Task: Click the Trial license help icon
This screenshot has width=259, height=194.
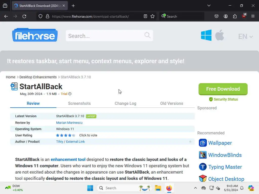Action: pos(70,94)
